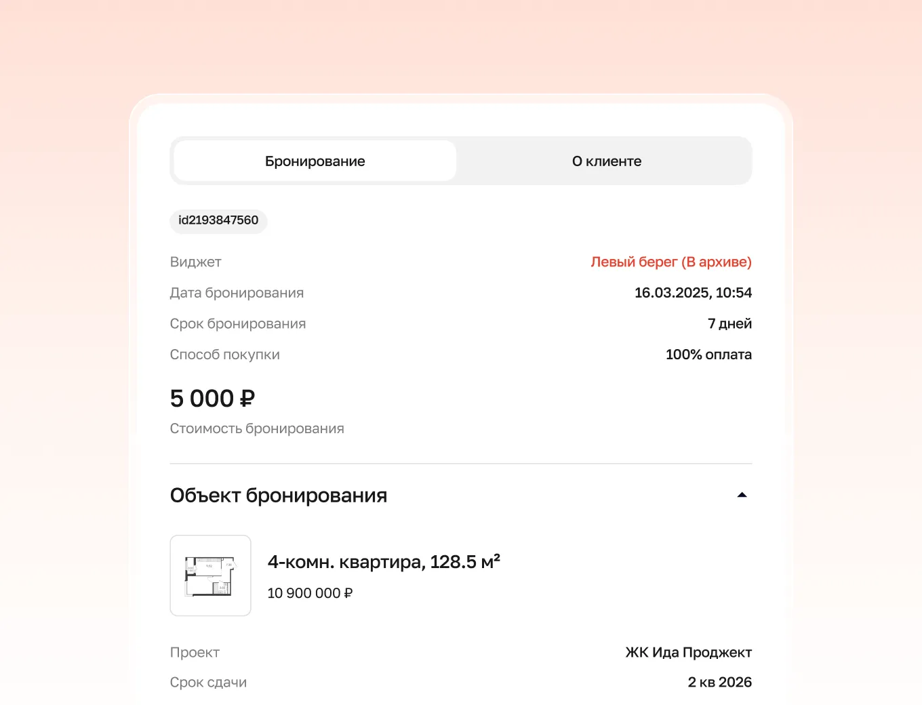This screenshot has height=705, width=922.
Task: Click the 100% оплата purchase method
Action: 708,355
